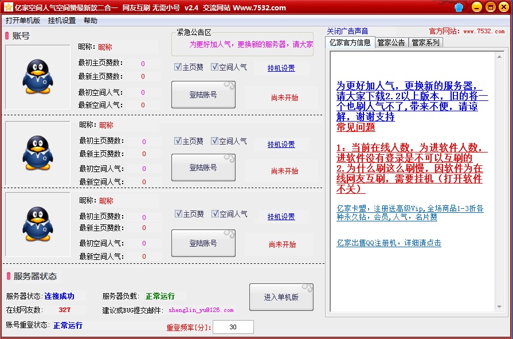Click the bottom account's red 昵称 value

[107, 201]
